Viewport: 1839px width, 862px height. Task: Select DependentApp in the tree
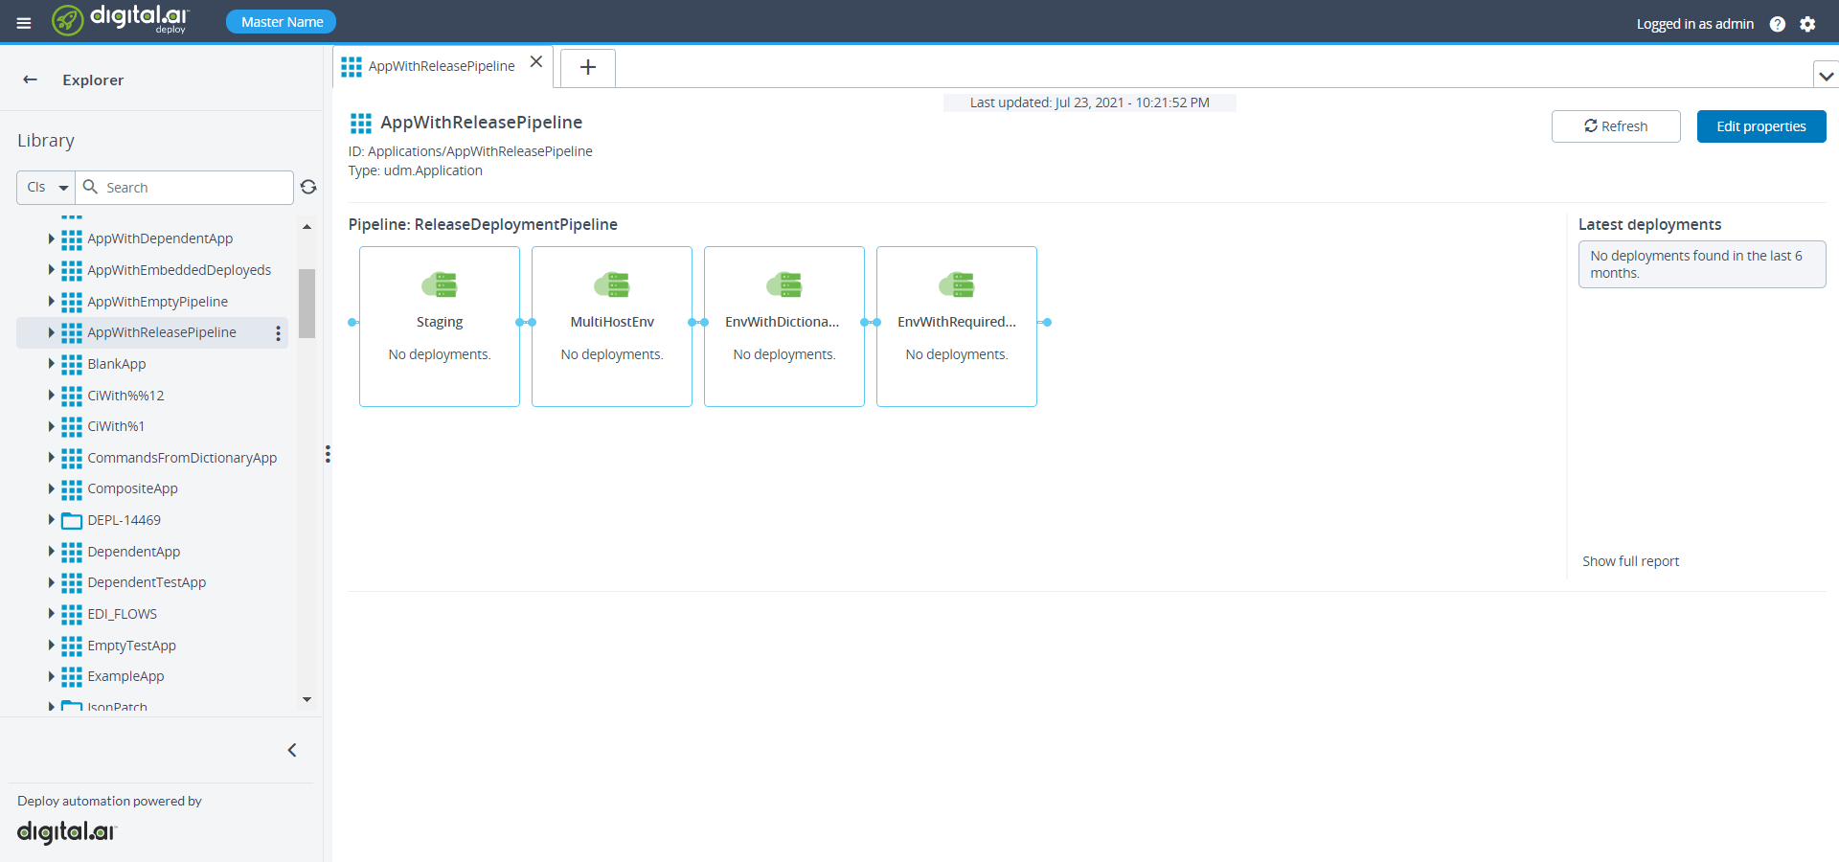(134, 552)
